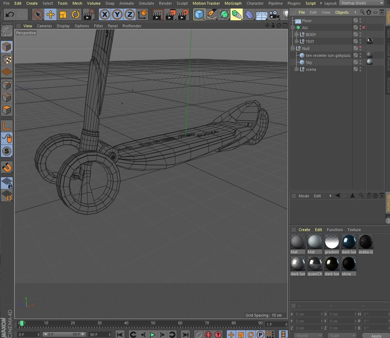Open the Scale mode dropdown
Image resolution: width=390 pixels, height=338 pixels.
click(x=342, y=336)
